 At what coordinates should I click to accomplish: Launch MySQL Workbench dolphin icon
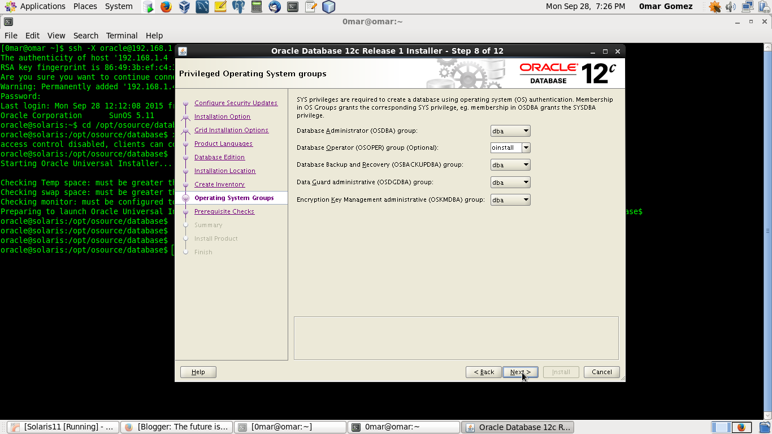tap(202, 7)
